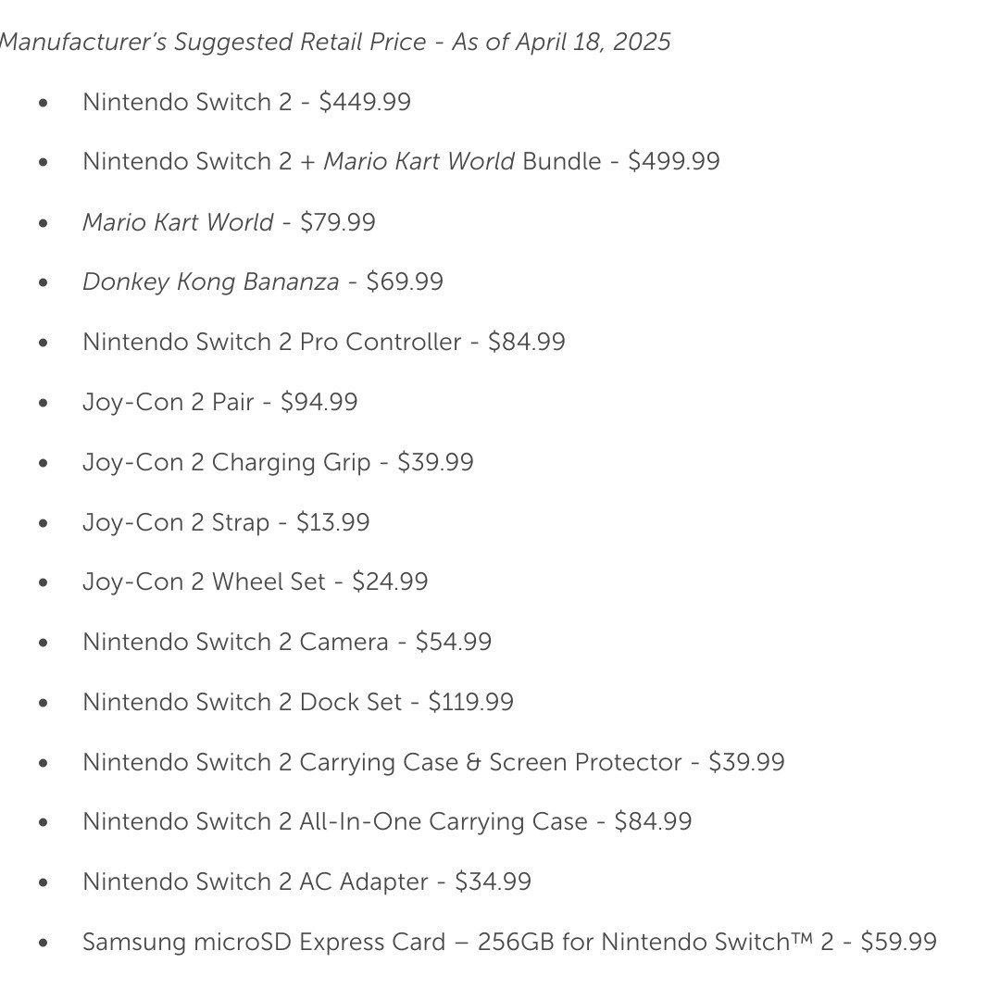Click the Samsung microSD Express Card entry
Viewport: 1000px width, 988px height.
(509, 942)
